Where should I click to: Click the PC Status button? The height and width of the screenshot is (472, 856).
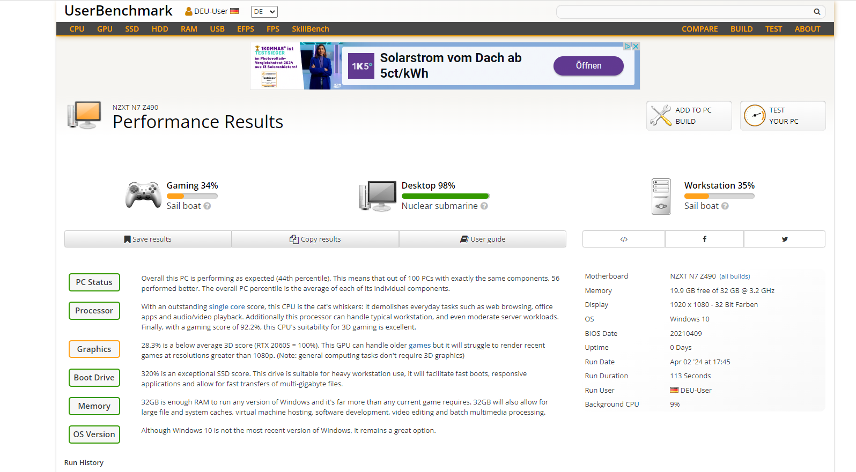point(94,282)
